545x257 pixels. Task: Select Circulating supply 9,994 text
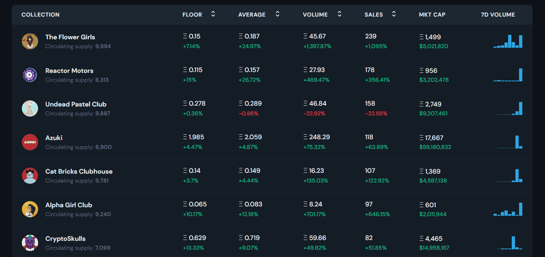(78, 46)
